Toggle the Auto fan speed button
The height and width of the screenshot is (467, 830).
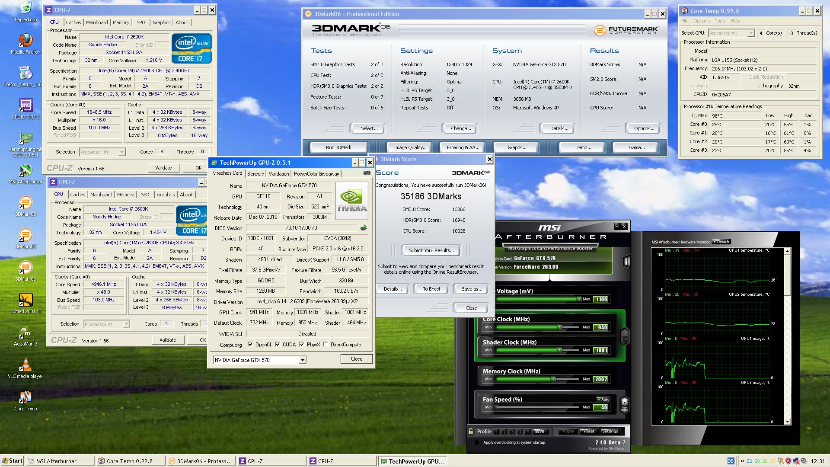point(603,399)
